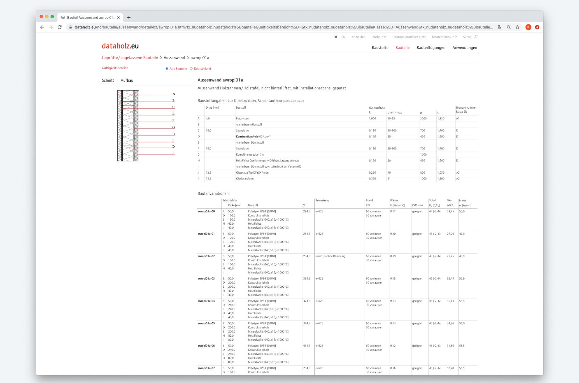Image resolution: width=579 pixels, height=383 pixels.
Task: Click the awropi01a-02 variation label
Action: (206, 256)
